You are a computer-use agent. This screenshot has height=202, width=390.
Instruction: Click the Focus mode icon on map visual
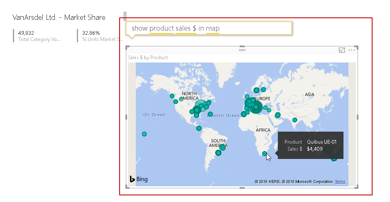coord(342,50)
